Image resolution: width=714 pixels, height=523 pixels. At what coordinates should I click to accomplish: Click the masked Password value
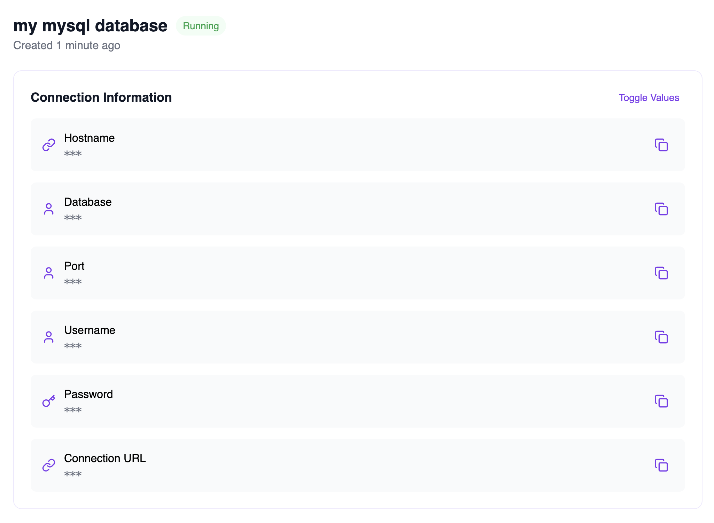pyautogui.click(x=73, y=410)
